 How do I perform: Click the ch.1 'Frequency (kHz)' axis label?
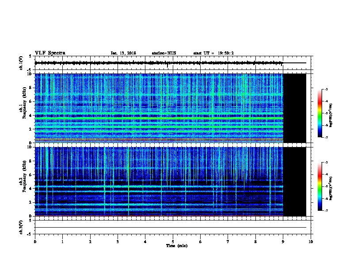pos(24,103)
